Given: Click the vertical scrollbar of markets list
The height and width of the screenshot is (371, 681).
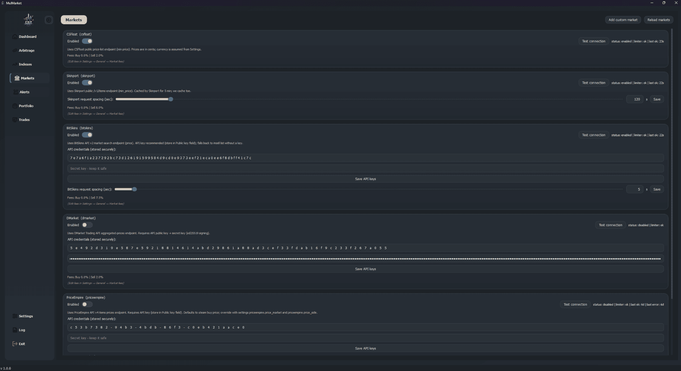Looking at the screenshot, I should click(672, 164).
